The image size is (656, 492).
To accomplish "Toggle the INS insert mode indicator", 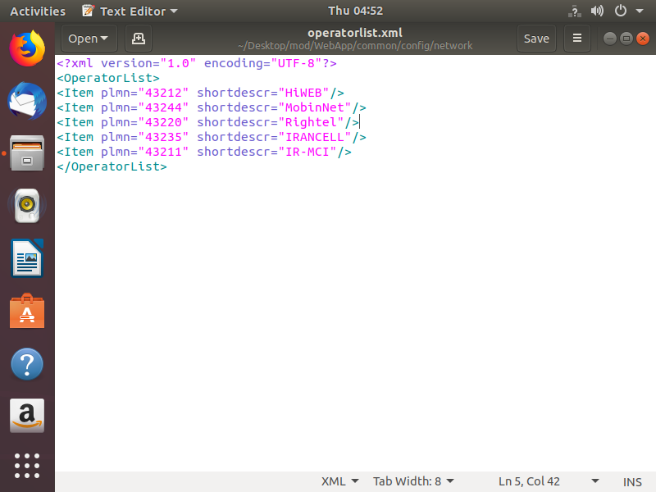I will [x=631, y=482].
